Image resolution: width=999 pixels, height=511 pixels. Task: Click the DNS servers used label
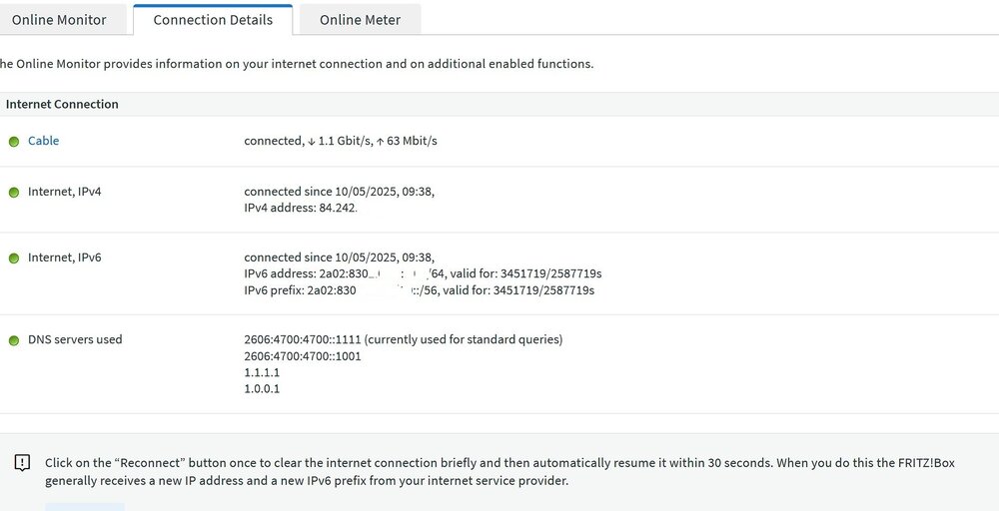point(75,339)
